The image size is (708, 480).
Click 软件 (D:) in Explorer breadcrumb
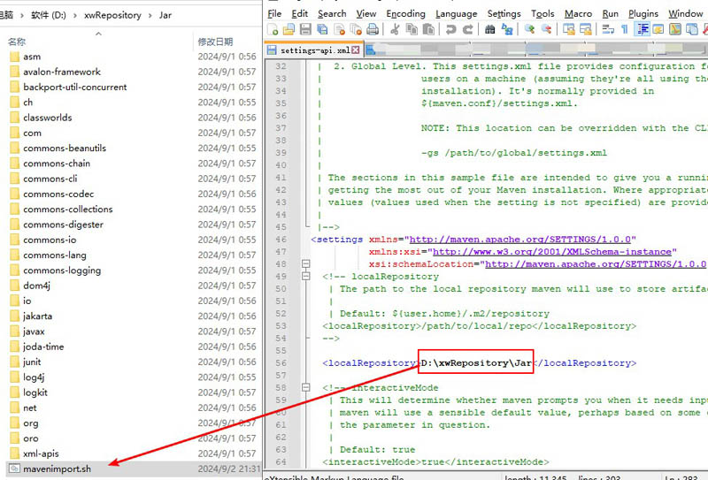(49, 15)
